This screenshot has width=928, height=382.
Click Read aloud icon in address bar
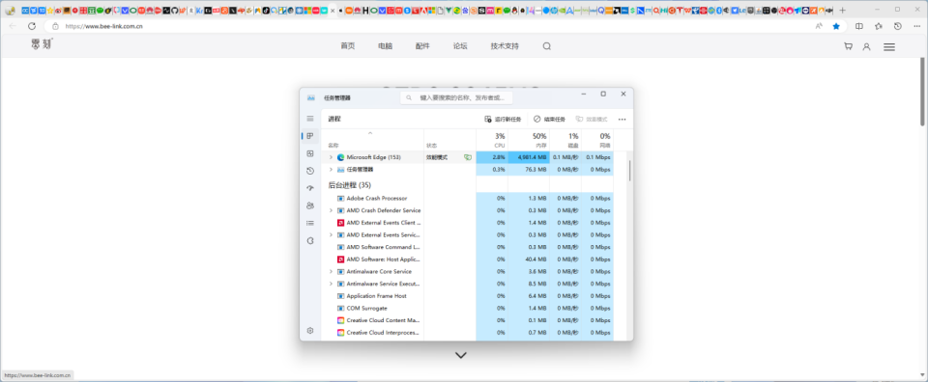click(819, 26)
